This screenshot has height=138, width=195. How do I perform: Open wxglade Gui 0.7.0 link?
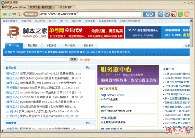tap(47, 92)
